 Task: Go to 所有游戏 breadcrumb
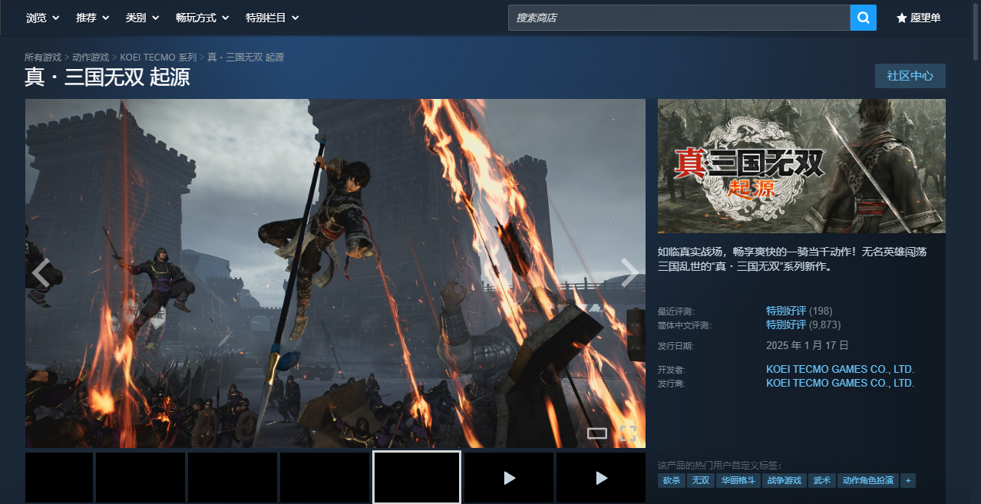pyautogui.click(x=43, y=58)
